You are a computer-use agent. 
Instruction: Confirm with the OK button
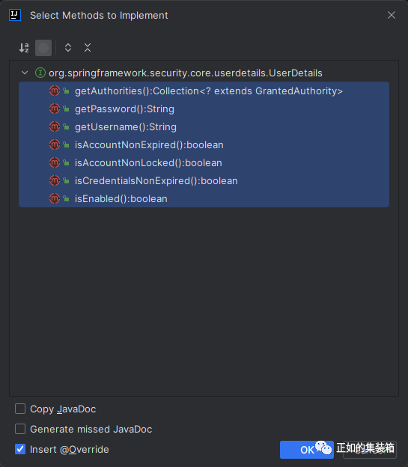pos(307,450)
